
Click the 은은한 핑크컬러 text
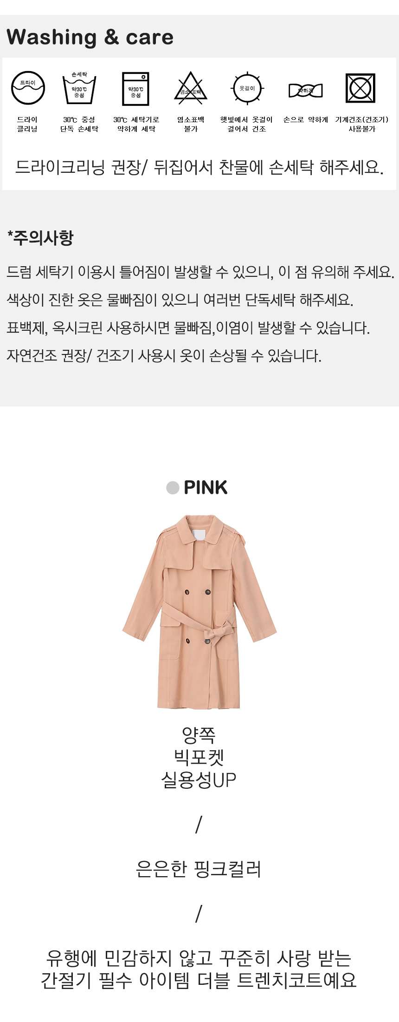click(x=199, y=869)
